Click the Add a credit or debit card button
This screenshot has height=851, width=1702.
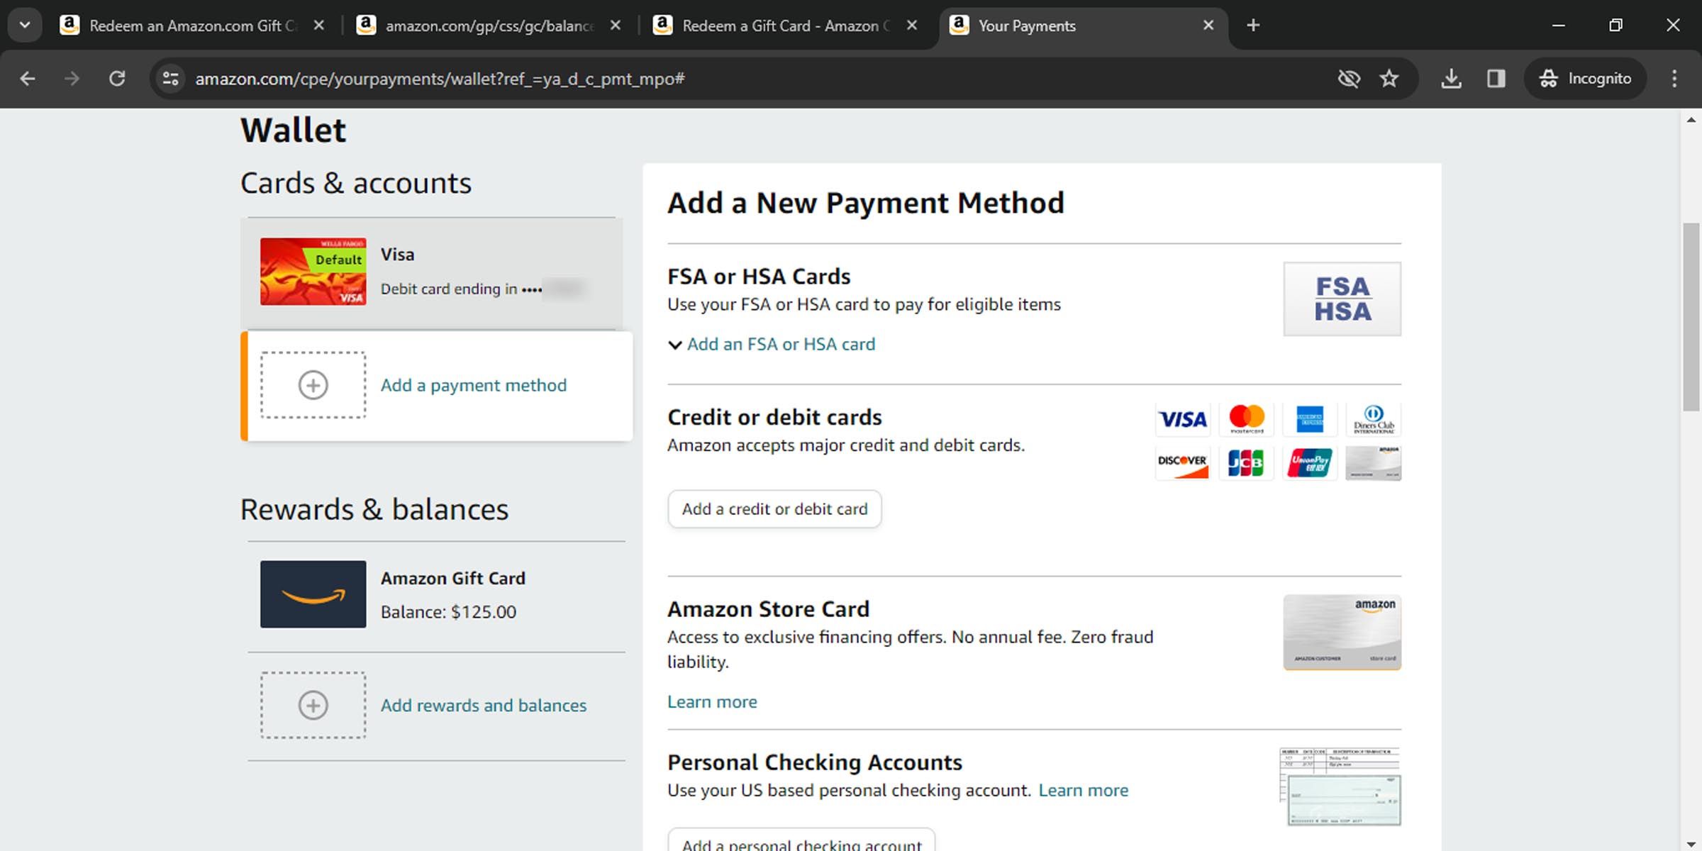pos(774,508)
